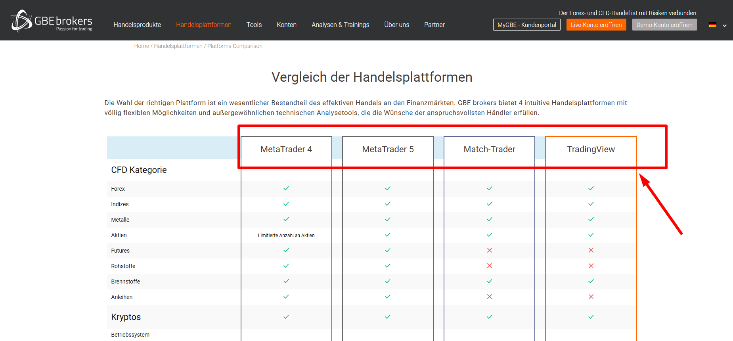Image resolution: width=733 pixels, height=341 pixels.
Task: Click Kryptos checkmark under MetaTrader 4
Action: [286, 317]
